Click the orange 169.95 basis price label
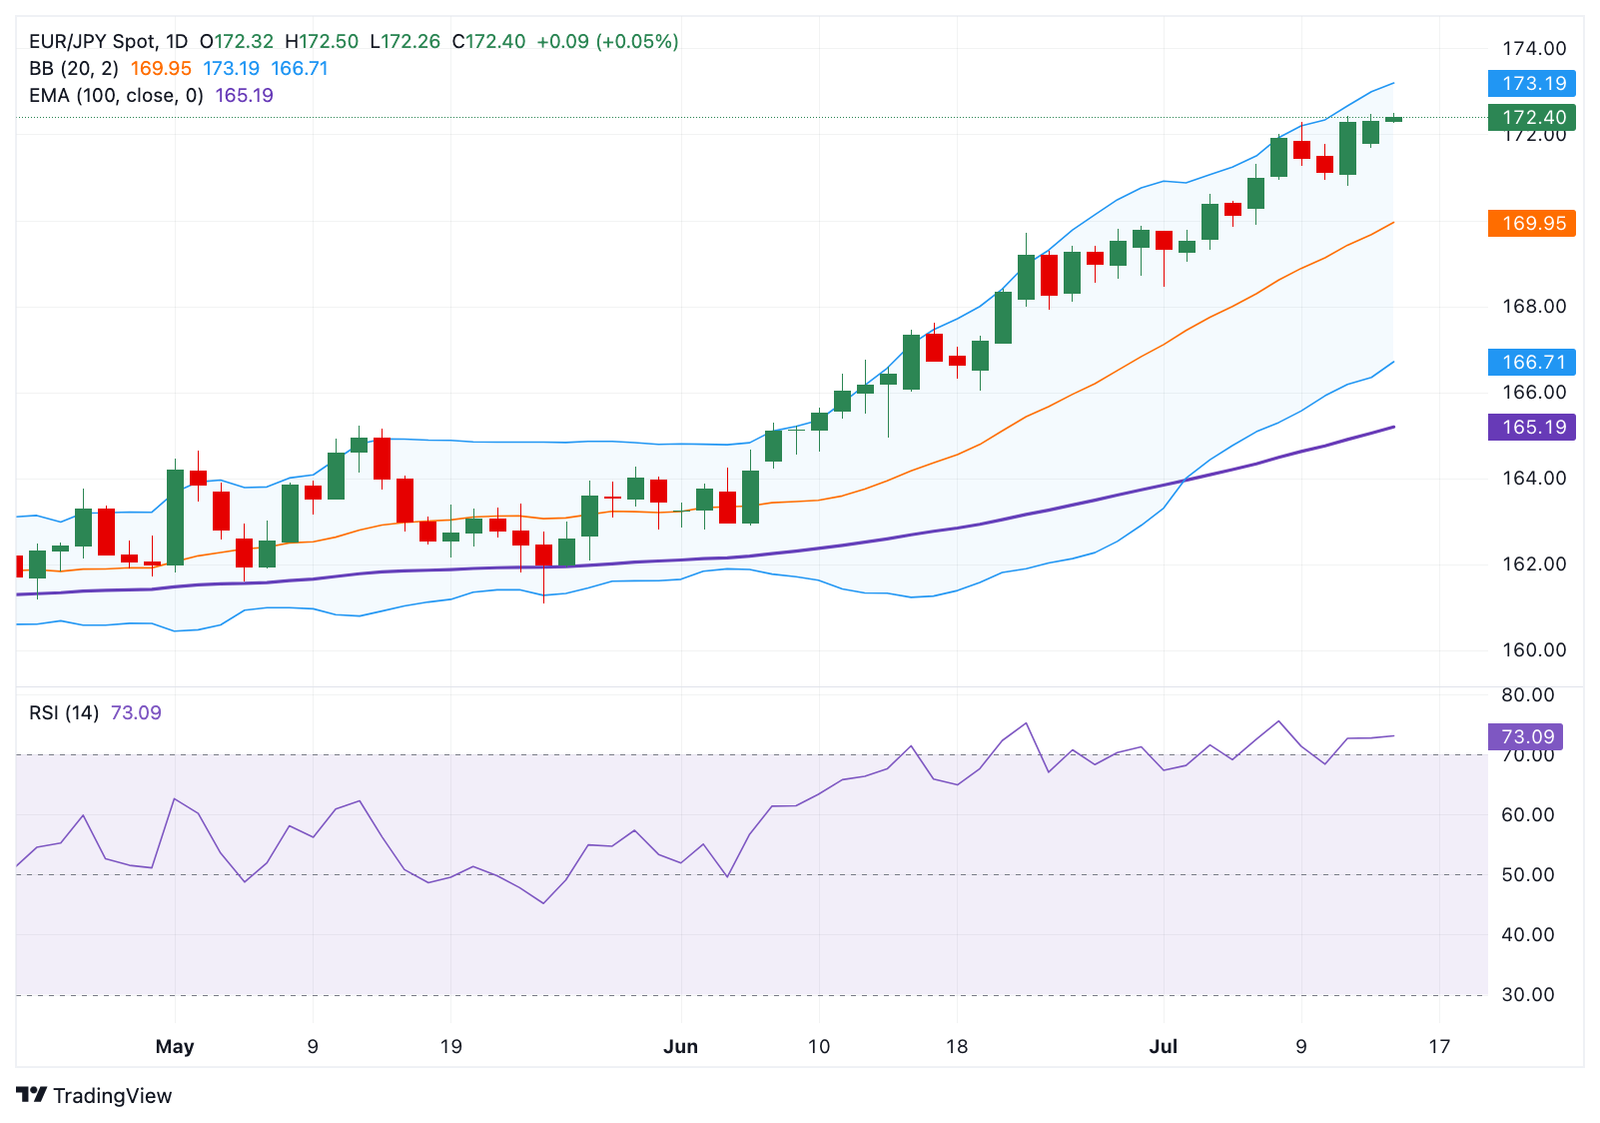The width and height of the screenshot is (1600, 1123). tap(1532, 223)
